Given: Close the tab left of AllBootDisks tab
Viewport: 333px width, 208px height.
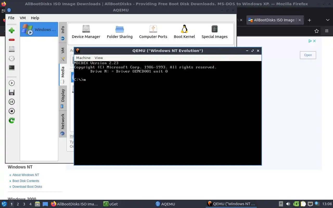Looking at the screenshot, I should tap(241, 20).
